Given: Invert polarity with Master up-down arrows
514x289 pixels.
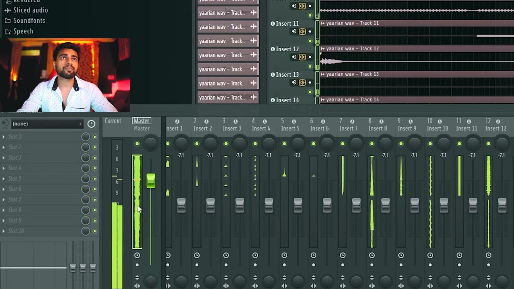Looking at the screenshot, I should (x=137, y=278).
